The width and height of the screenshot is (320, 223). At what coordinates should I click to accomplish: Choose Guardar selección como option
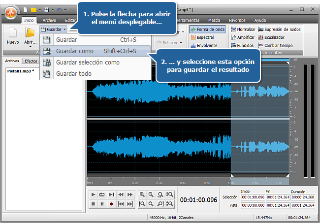click(x=96, y=62)
